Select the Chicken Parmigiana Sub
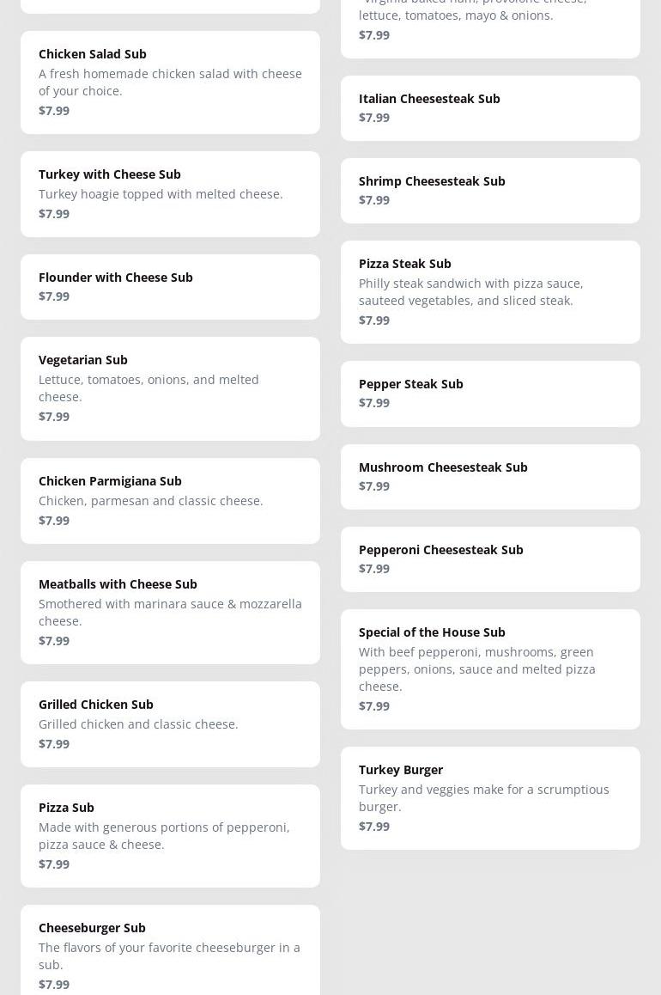The height and width of the screenshot is (995, 661). 170,501
